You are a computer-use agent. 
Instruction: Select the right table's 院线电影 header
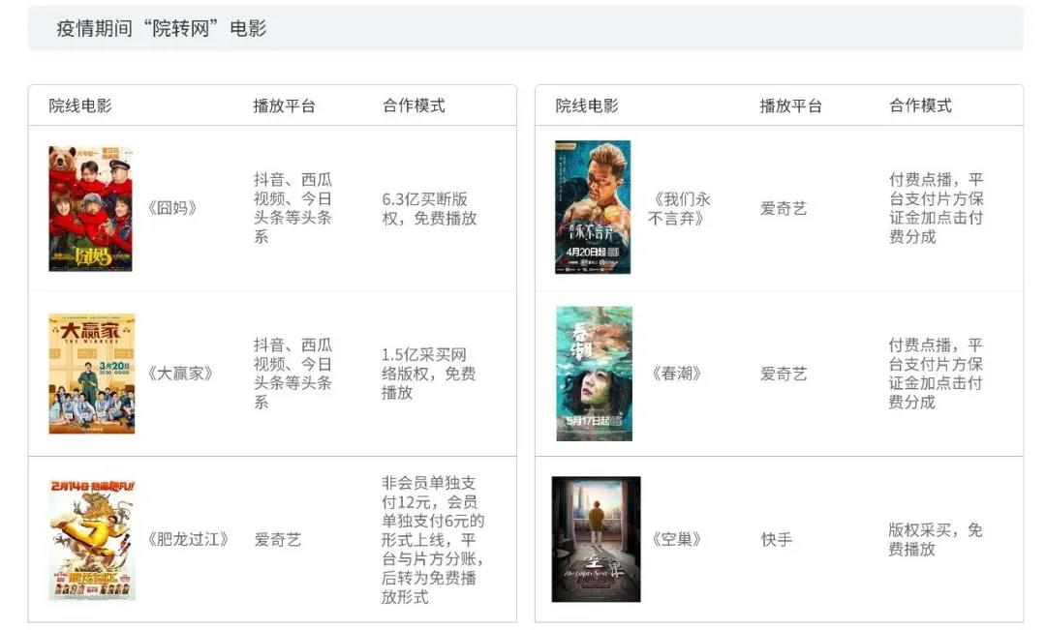pos(587,106)
